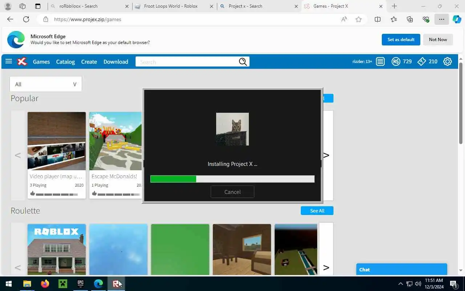Image resolution: width=465 pixels, height=291 pixels.
Task: Cancel the Project X installation
Action: point(232,192)
